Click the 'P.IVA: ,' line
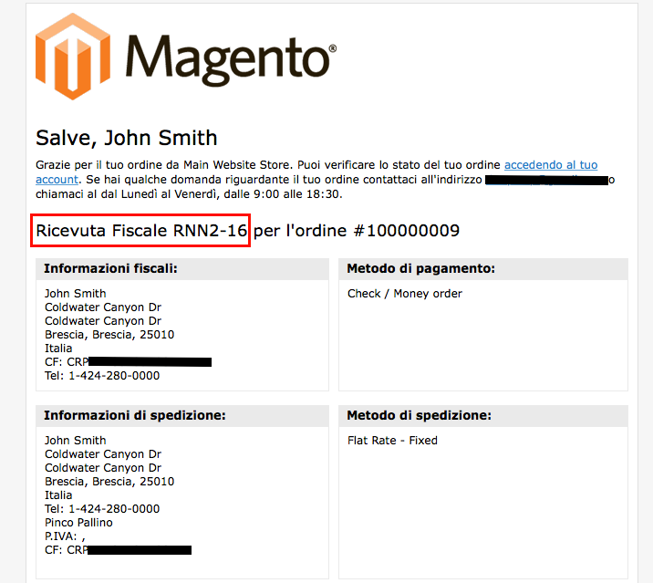This screenshot has height=583, width=653. pos(65,536)
